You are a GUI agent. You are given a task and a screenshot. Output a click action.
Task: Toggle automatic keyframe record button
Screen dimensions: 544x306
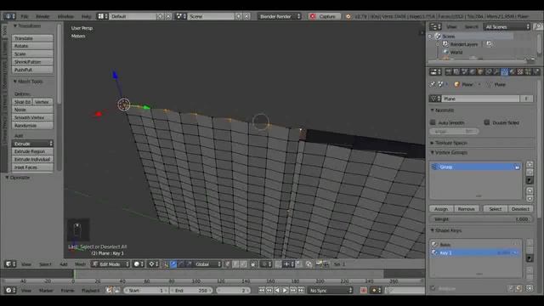[x=364, y=291]
